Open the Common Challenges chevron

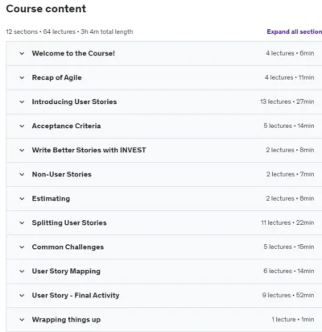[x=22, y=247]
